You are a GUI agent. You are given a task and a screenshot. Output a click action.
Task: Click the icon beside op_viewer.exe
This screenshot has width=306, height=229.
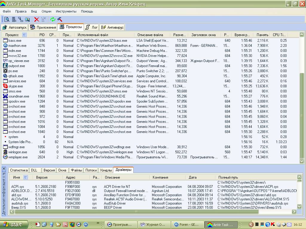(x=5, y=61)
